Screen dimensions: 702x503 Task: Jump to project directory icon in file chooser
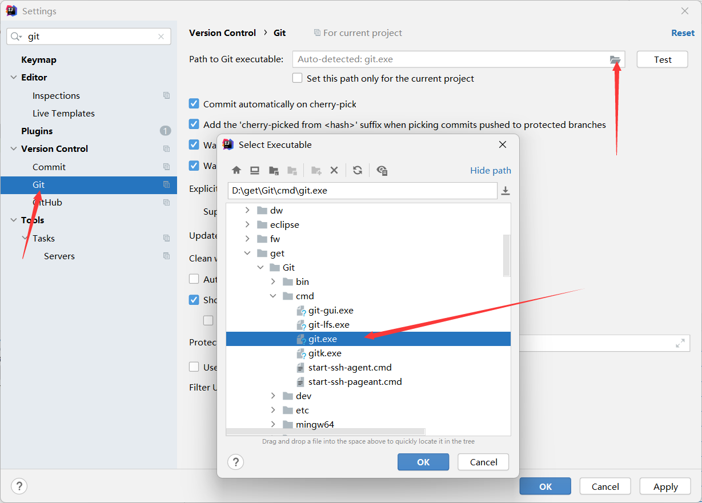(274, 170)
